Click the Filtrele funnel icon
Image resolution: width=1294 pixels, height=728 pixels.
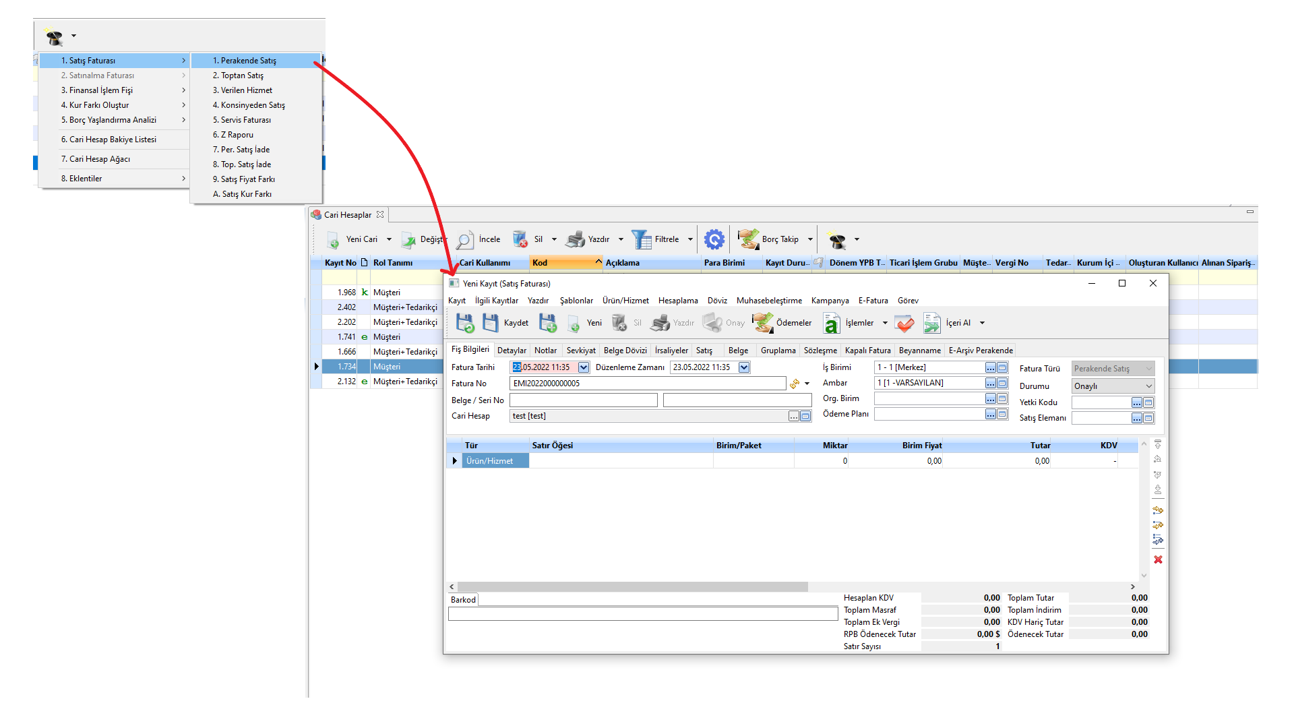click(641, 239)
